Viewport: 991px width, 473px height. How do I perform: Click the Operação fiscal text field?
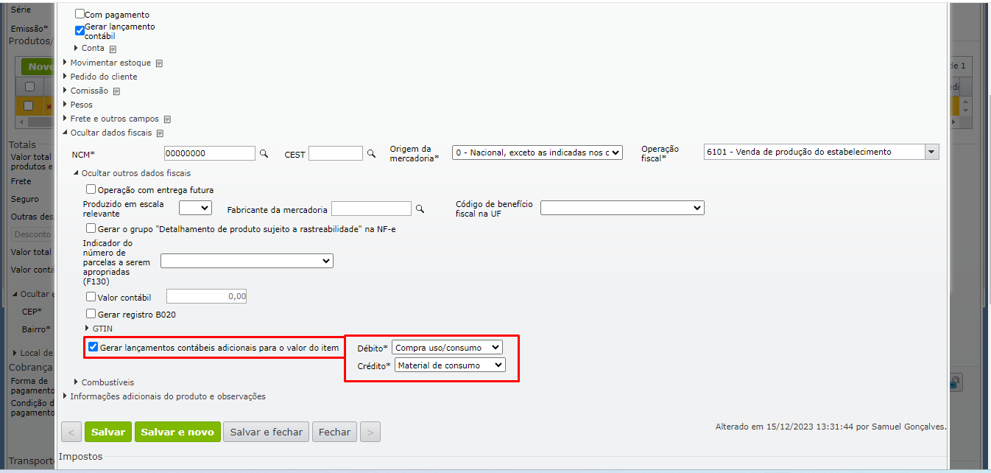pyautogui.click(x=814, y=152)
